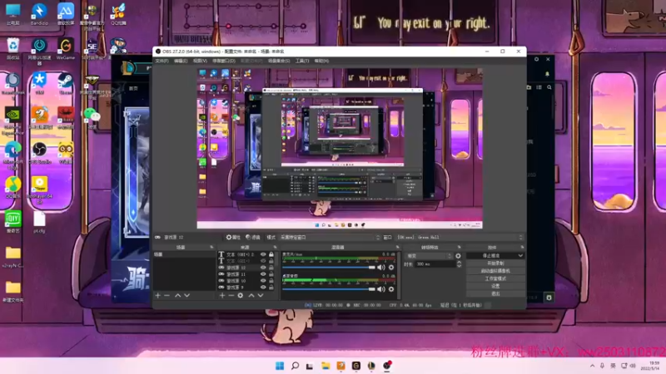Open the scene transition type dropdown
Screen dimensions: 666x374
[430, 256]
